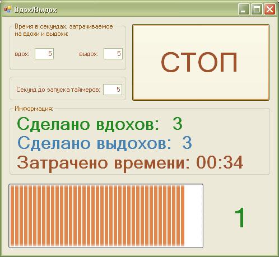
Task: Select the вдох seconds input field
Action: tap(44, 54)
